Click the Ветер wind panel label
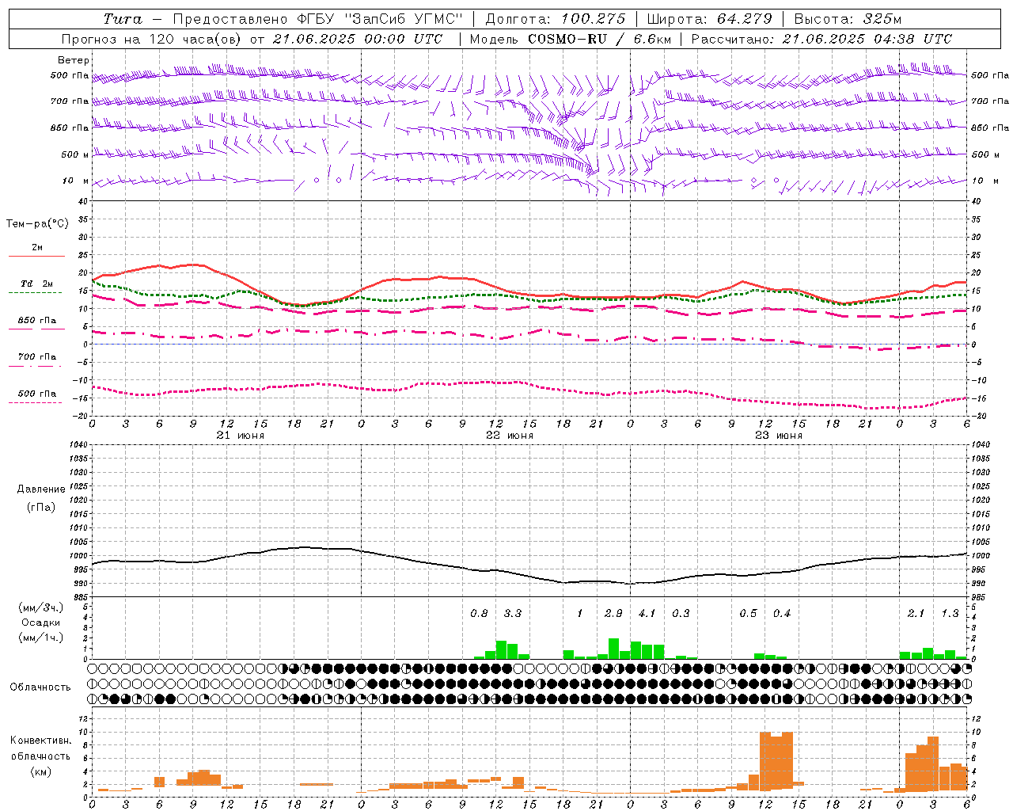1013x811 pixels. click(74, 60)
